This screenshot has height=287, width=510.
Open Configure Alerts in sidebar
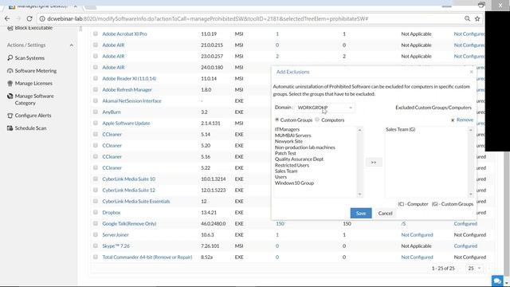(x=33, y=116)
